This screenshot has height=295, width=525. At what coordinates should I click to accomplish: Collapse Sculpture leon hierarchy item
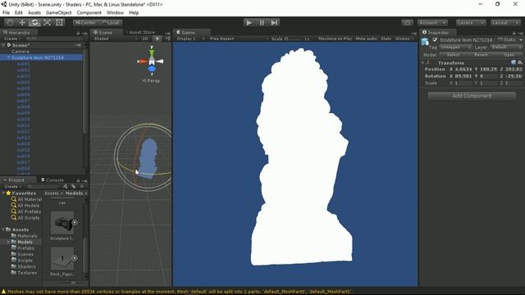click(8, 57)
